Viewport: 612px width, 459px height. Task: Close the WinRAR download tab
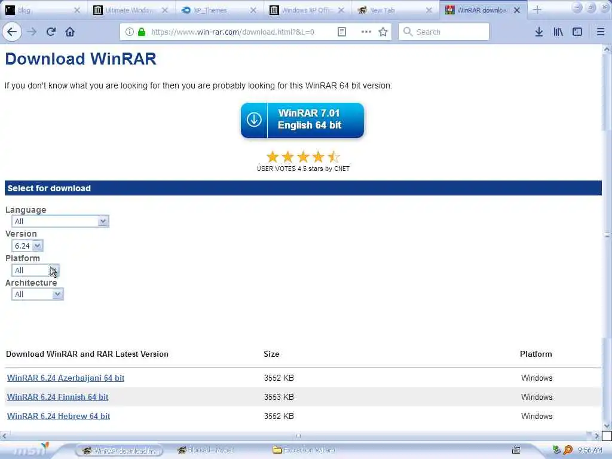point(517,10)
